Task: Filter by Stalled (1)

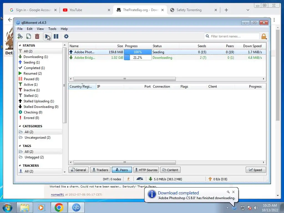Action: [x=40, y=96]
